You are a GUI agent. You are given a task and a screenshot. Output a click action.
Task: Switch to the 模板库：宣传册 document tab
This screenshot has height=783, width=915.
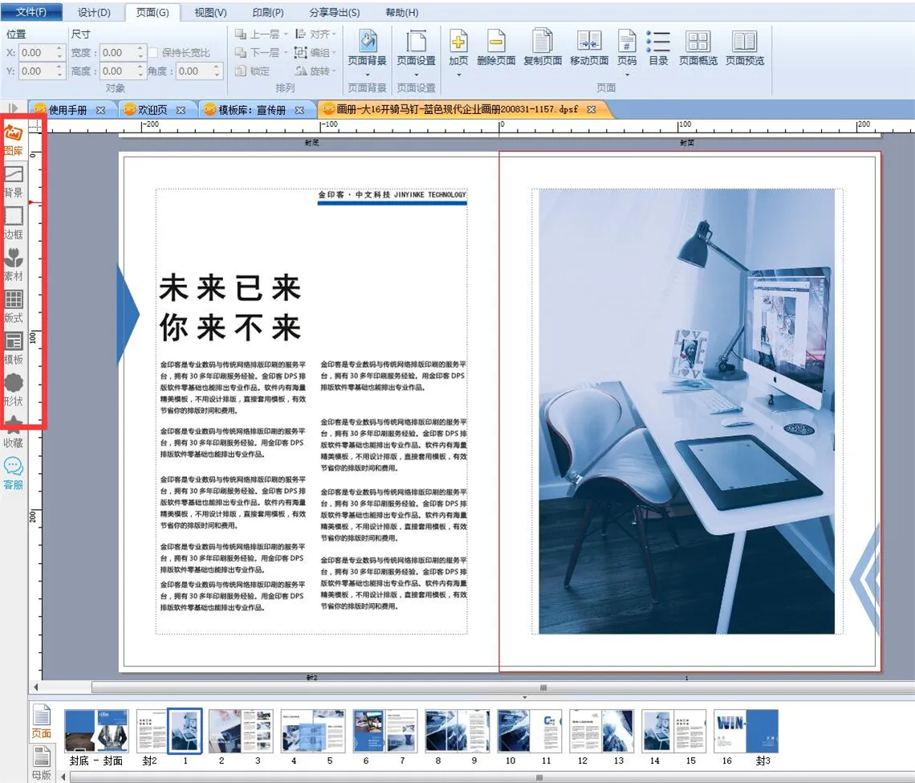(x=251, y=110)
